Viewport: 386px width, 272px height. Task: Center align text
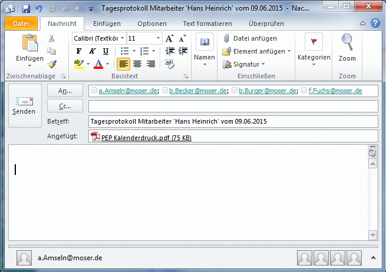(137, 64)
